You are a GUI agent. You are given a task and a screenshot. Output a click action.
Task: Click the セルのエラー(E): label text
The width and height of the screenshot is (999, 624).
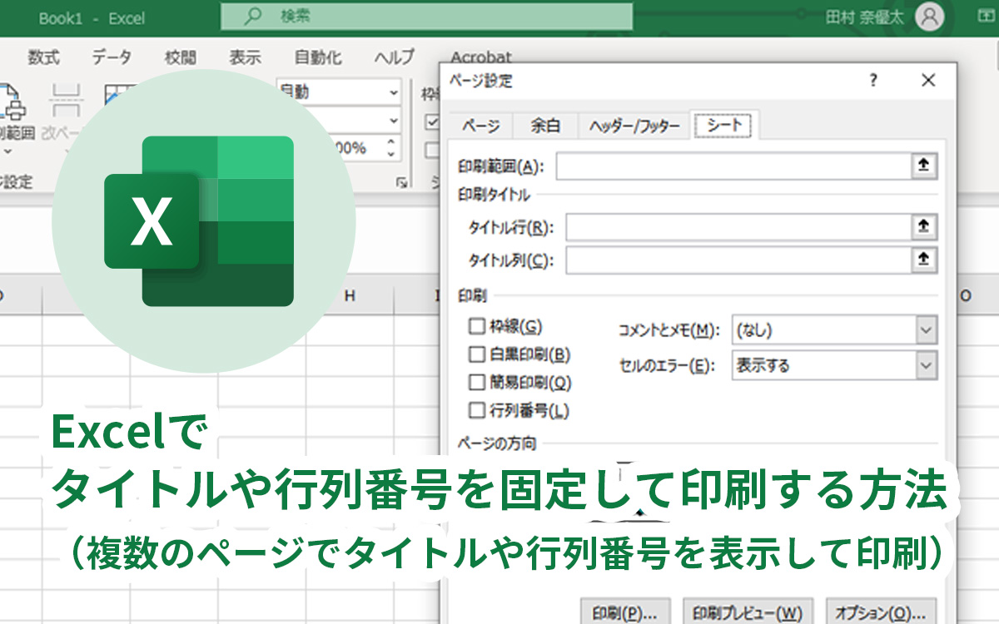[668, 366]
